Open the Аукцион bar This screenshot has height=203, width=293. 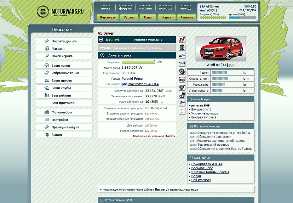[137, 48]
